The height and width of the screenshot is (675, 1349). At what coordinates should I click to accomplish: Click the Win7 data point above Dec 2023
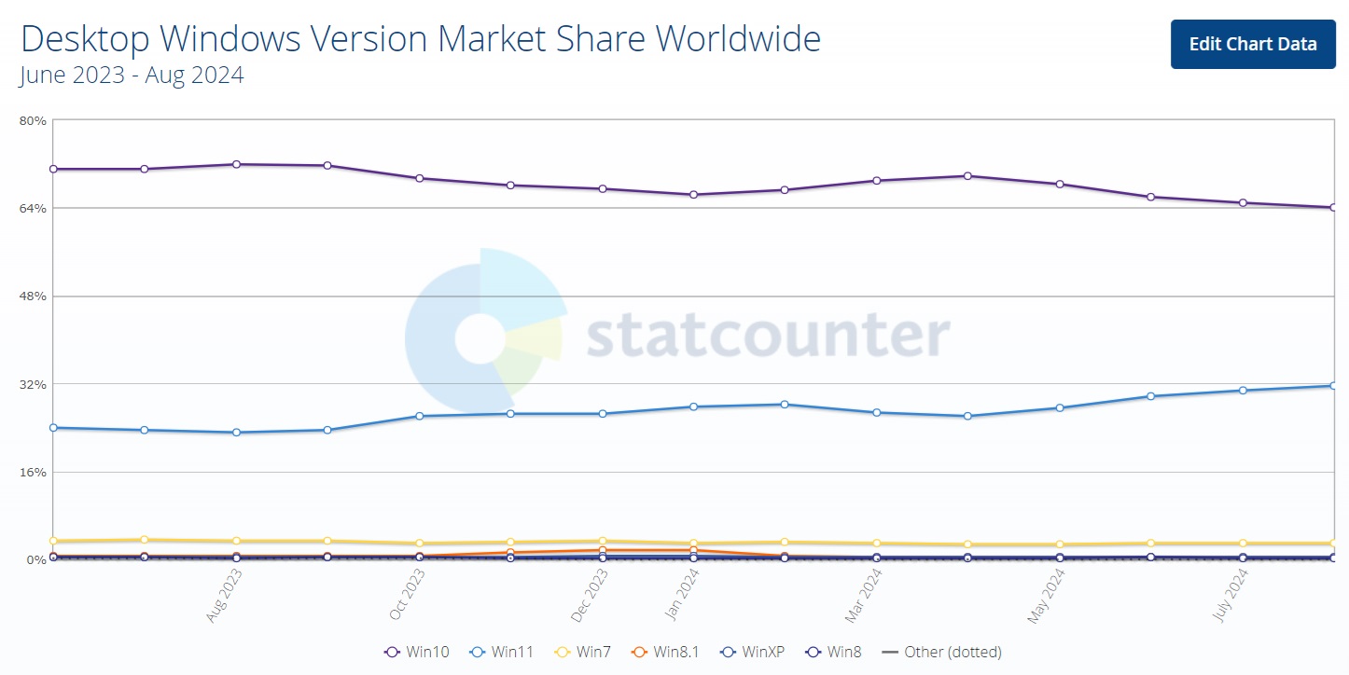tap(602, 541)
